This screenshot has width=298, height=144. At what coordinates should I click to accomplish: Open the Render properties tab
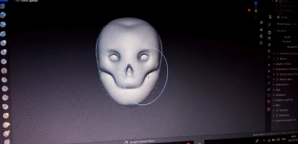pyautogui.click(x=269, y=32)
